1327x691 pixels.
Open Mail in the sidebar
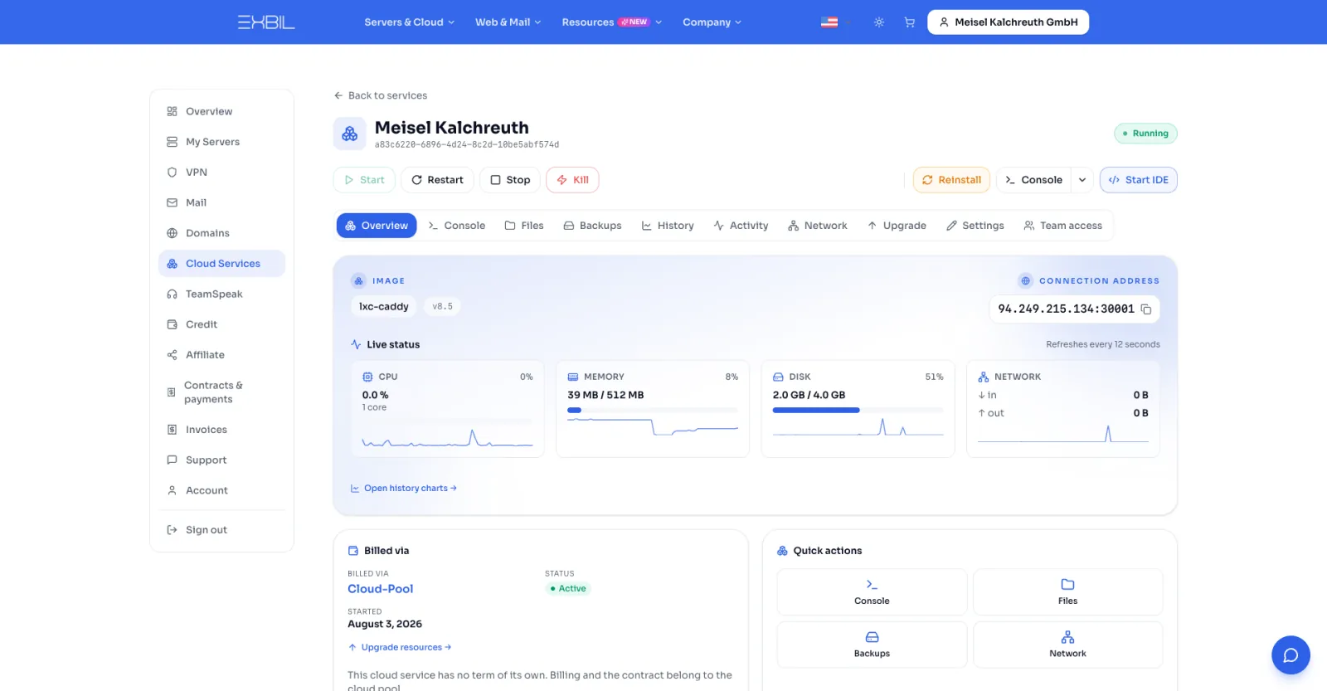(221, 202)
